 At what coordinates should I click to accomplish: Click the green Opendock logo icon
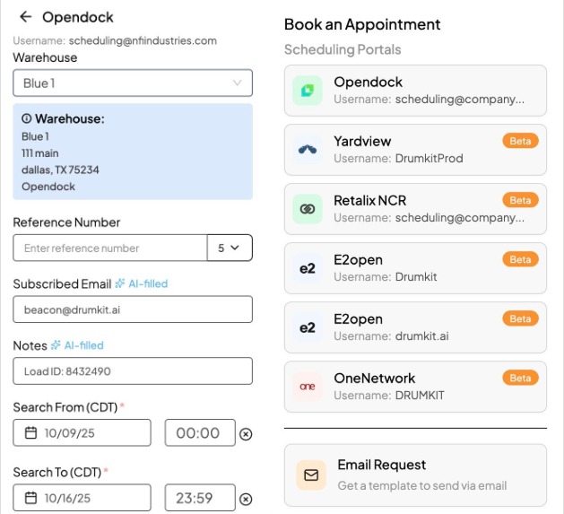pyautogui.click(x=308, y=91)
